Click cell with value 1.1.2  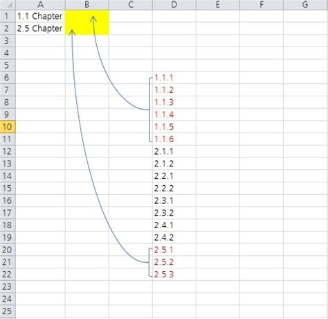[x=174, y=89]
